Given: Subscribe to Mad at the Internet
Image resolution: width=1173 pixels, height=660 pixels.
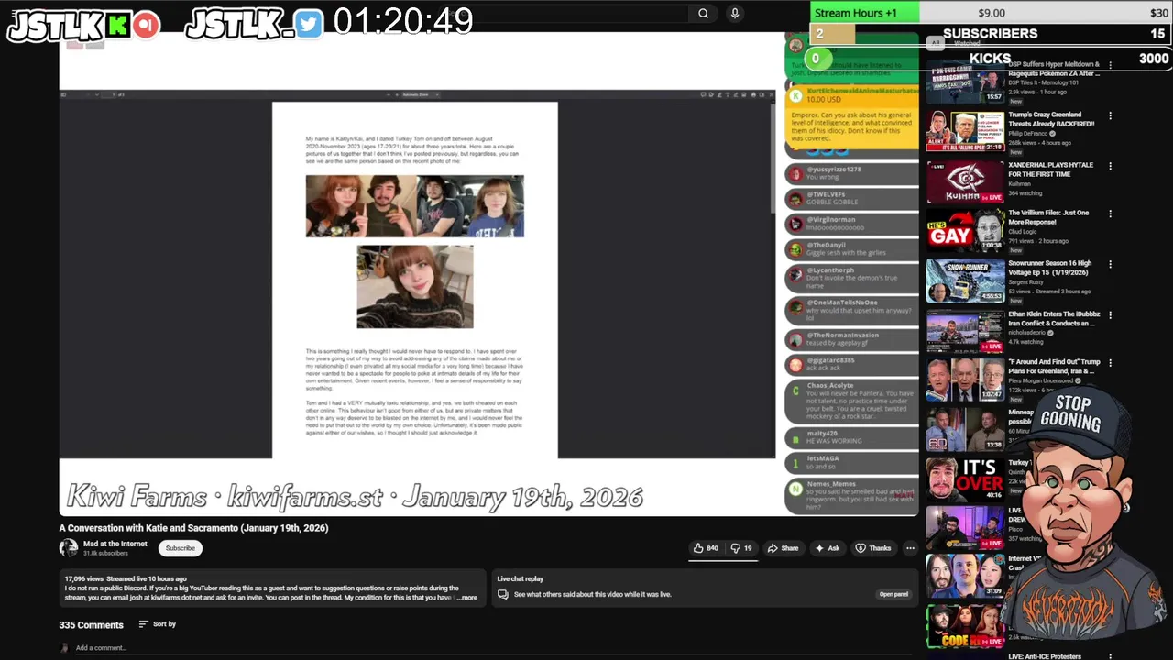Looking at the screenshot, I should tap(181, 548).
